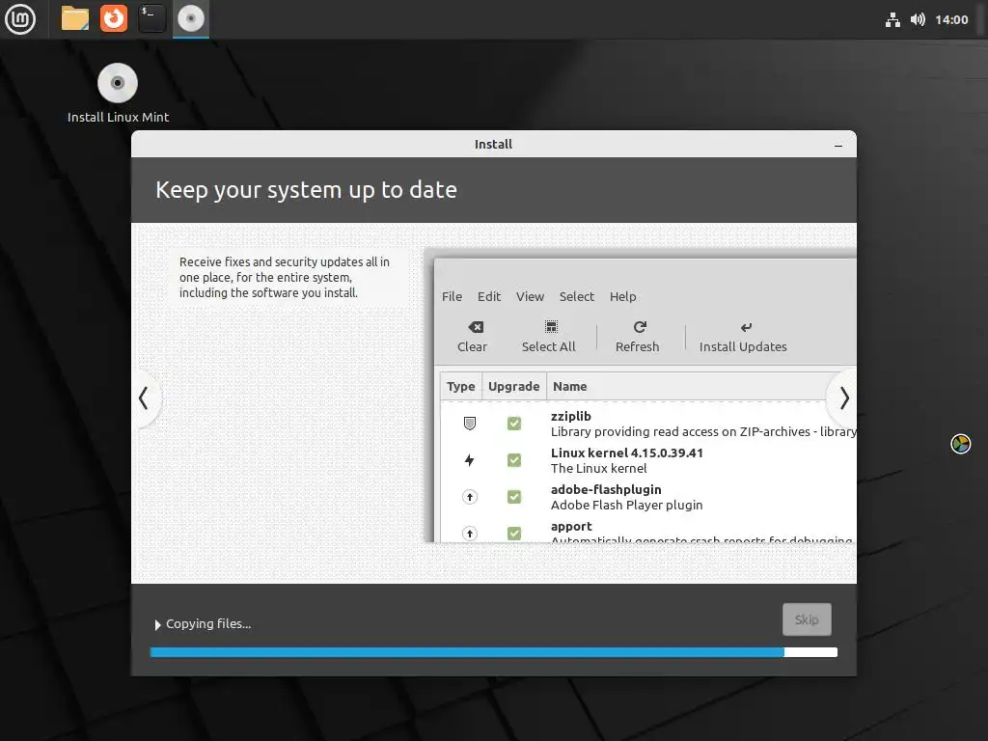
Task: Click the Install window title bar
Action: (493, 145)
